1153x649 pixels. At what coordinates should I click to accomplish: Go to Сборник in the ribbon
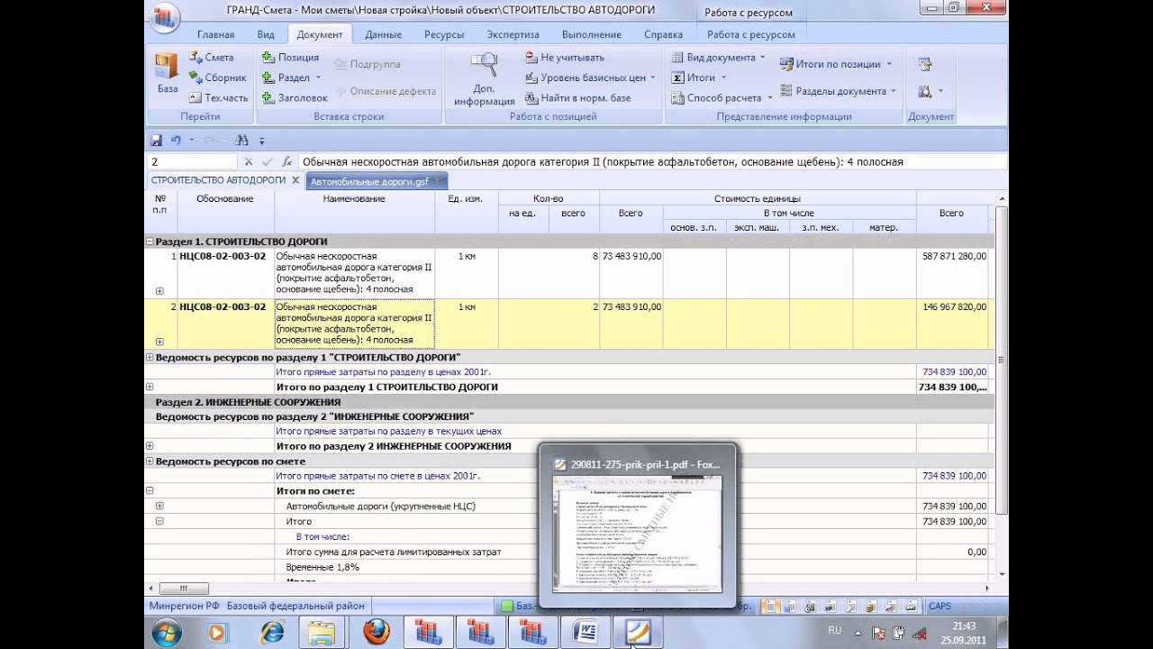(x=217, y=78)
